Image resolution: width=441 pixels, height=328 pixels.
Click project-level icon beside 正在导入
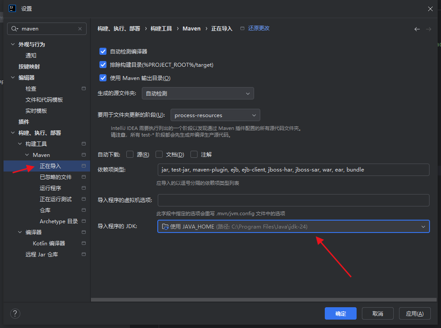point(84,166)
